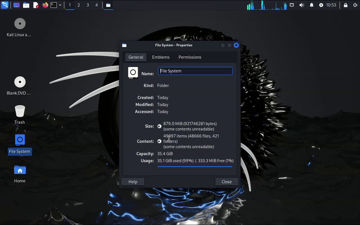Click the drive icon beside Name
This screenshot has height=225, width=360.
tap(133, 73)
